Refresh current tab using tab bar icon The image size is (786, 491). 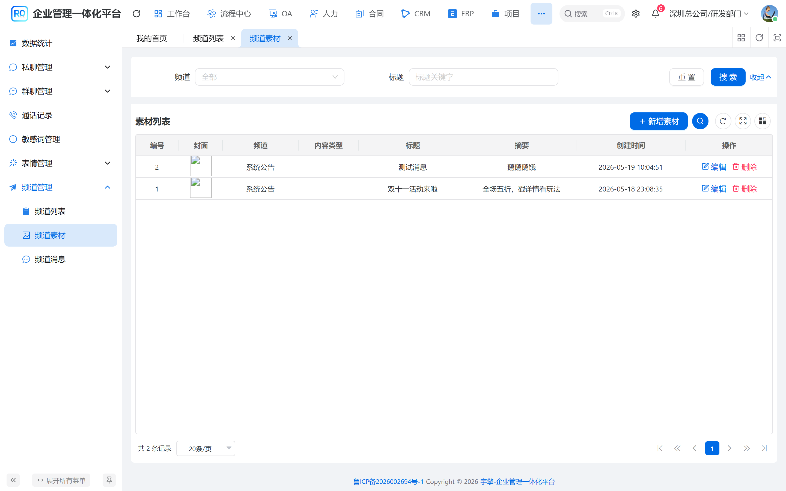point(759,38)
